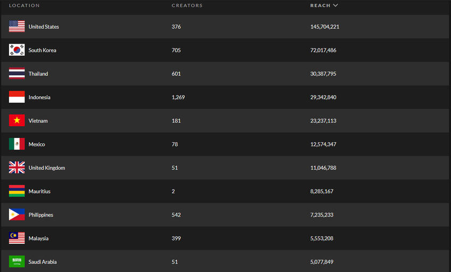
Task: Click the South Korea flag icon
Action: click(x=17, y=50)
